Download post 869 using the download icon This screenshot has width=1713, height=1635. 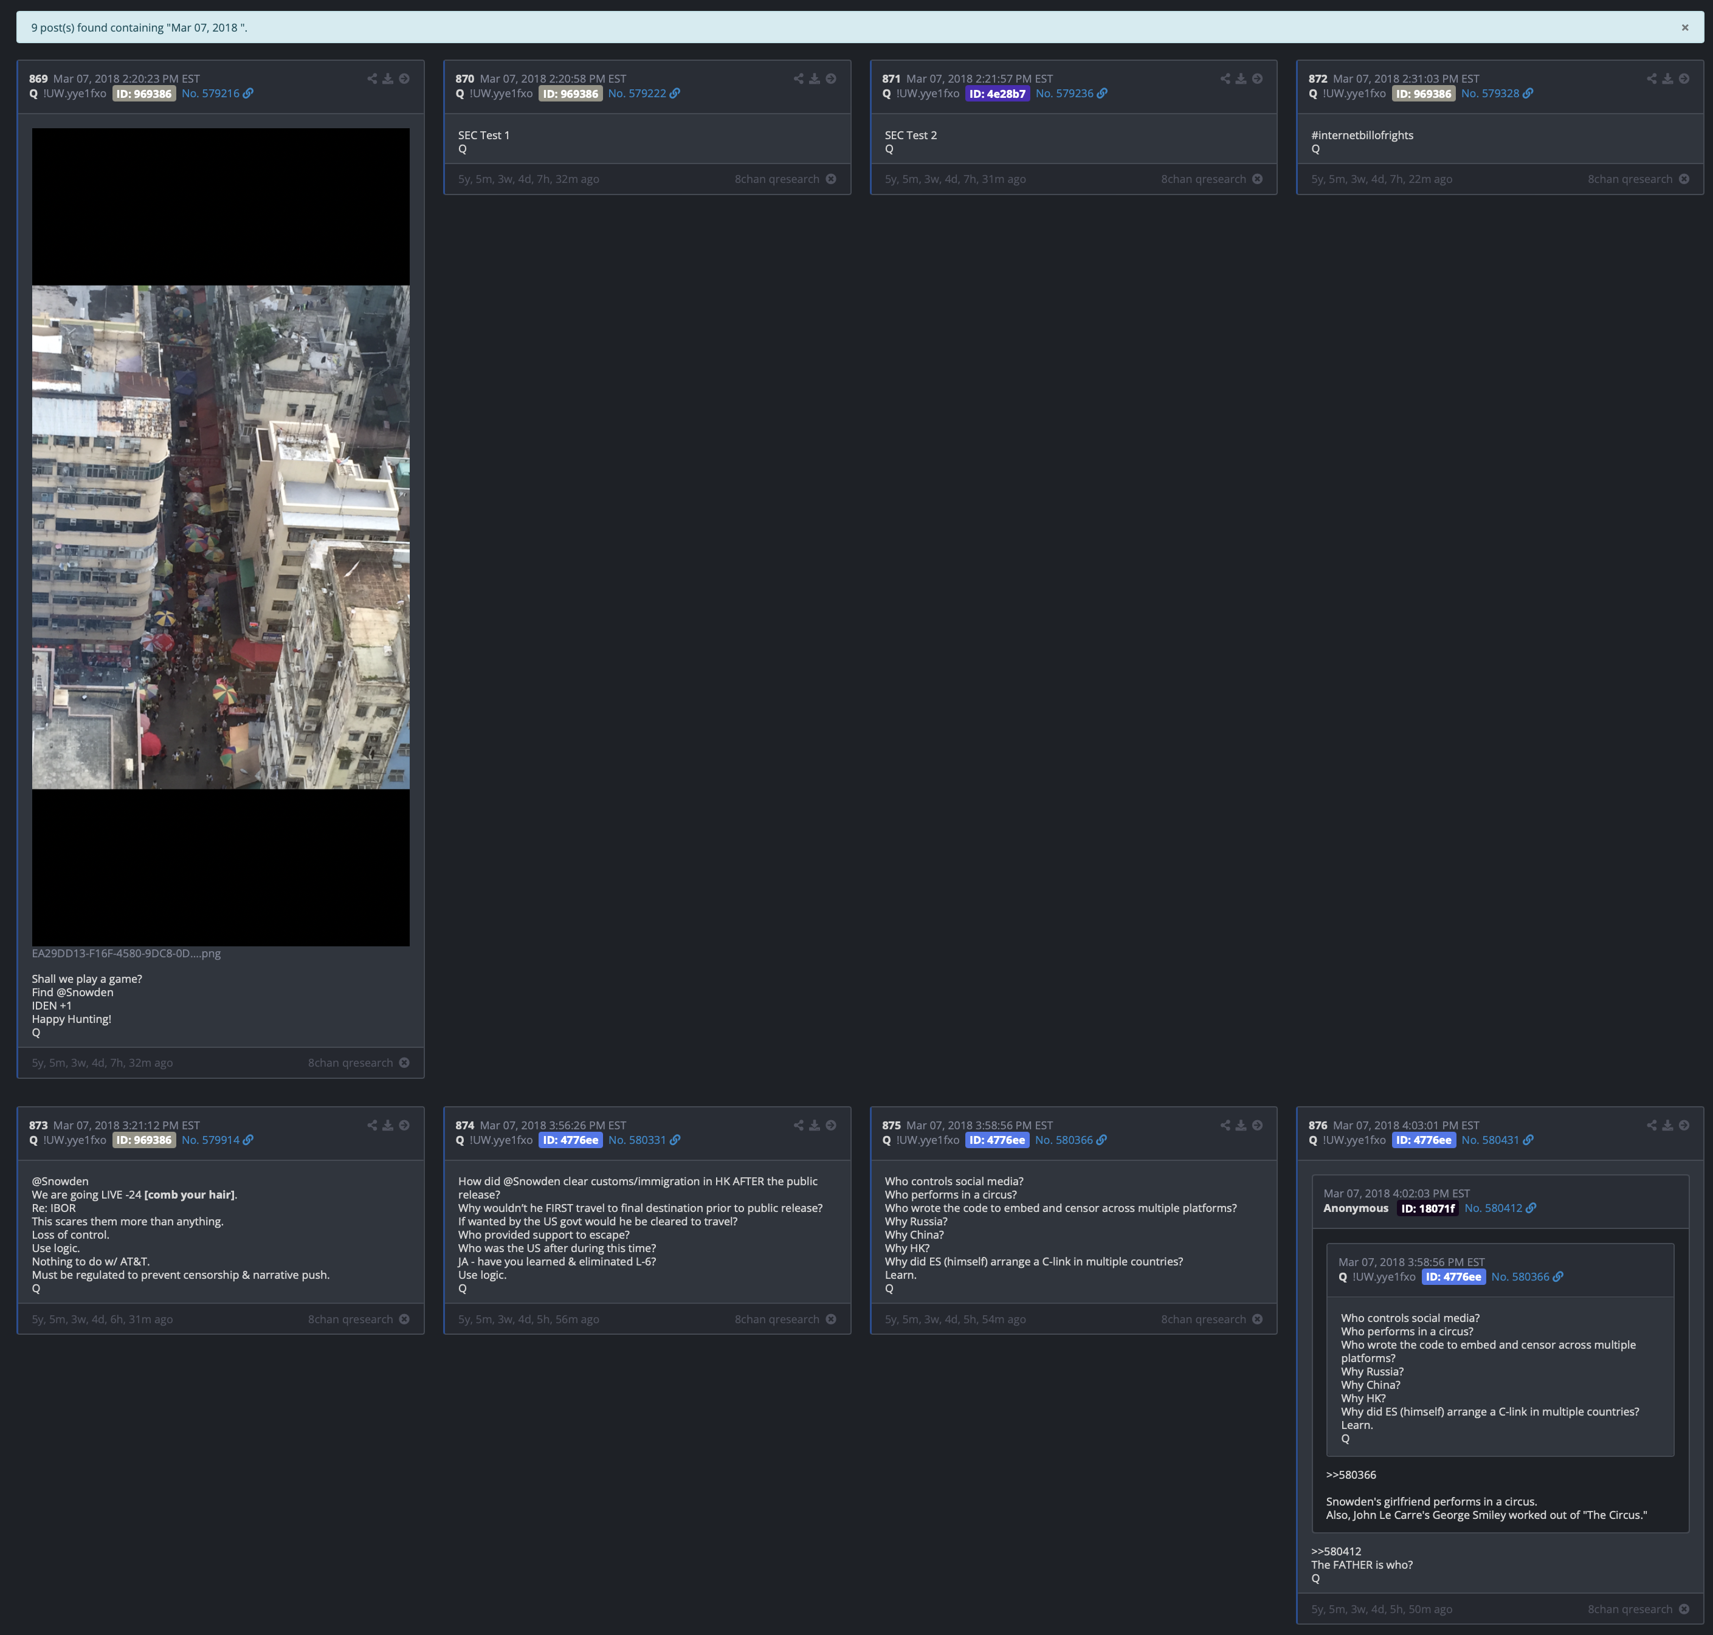click(x=388, y=78)
